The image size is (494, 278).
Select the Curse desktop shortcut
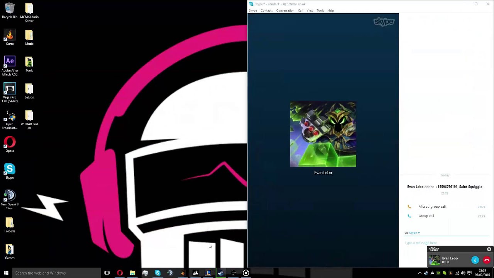pos(10,38)
